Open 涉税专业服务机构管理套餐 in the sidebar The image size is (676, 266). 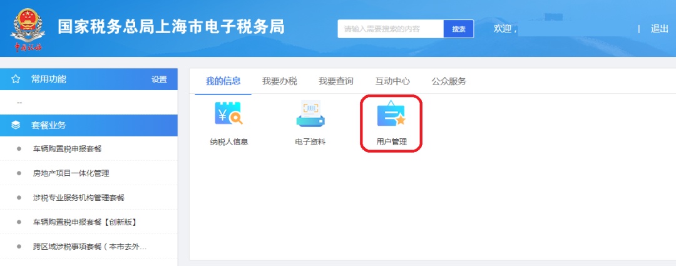tap(78, 198)
